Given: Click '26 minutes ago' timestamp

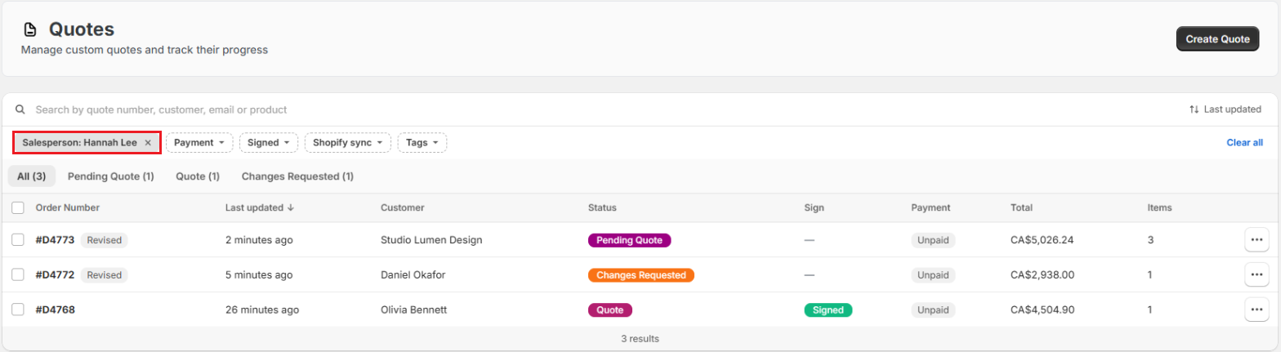Looking at the screenshot, I should point(262,310).
